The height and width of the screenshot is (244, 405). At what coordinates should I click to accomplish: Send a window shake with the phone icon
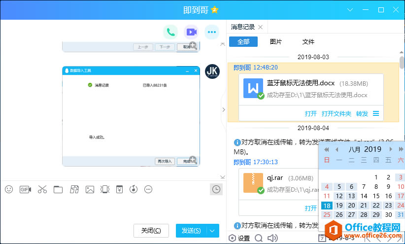point(105,189)
